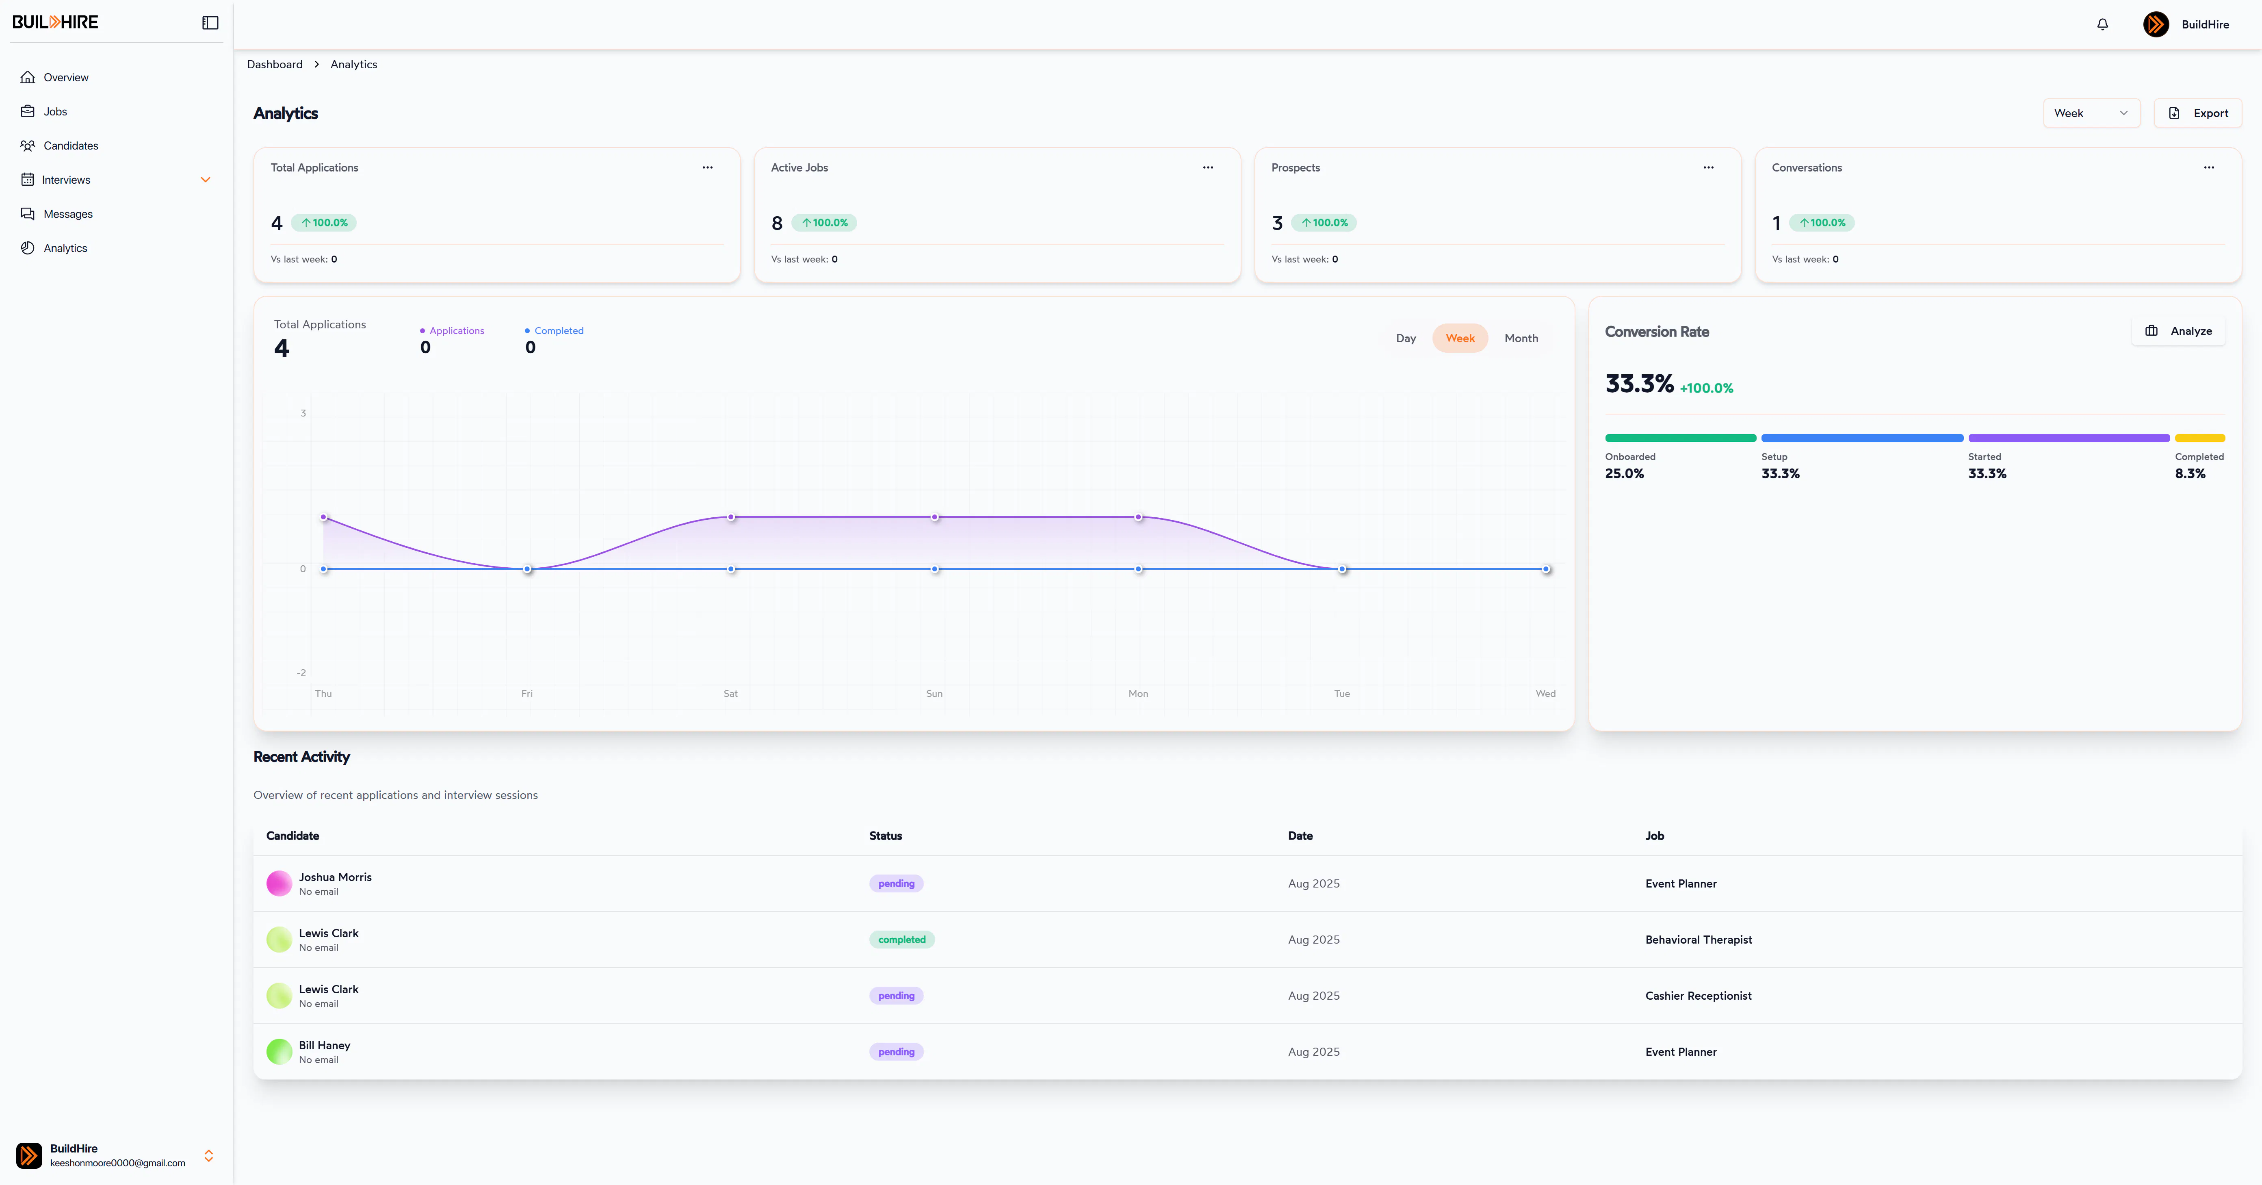
Task: Click Bill Haney pending status badge
Action: coord(897,1051)
